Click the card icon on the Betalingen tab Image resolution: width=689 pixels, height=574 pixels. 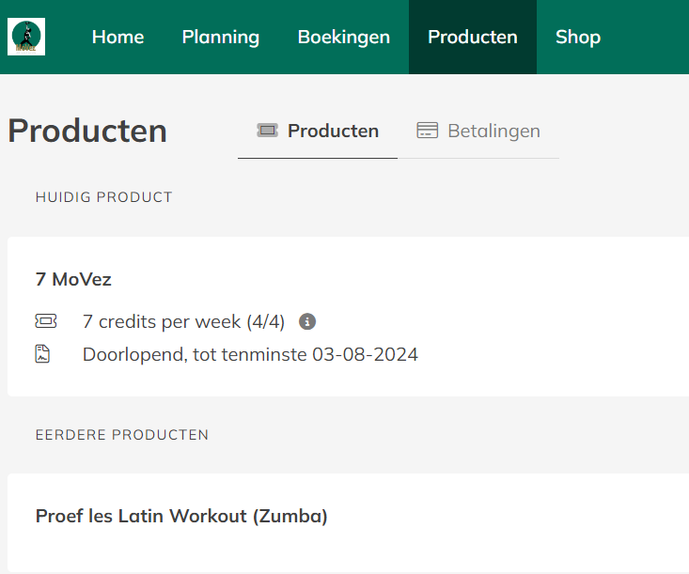point(428,131)
